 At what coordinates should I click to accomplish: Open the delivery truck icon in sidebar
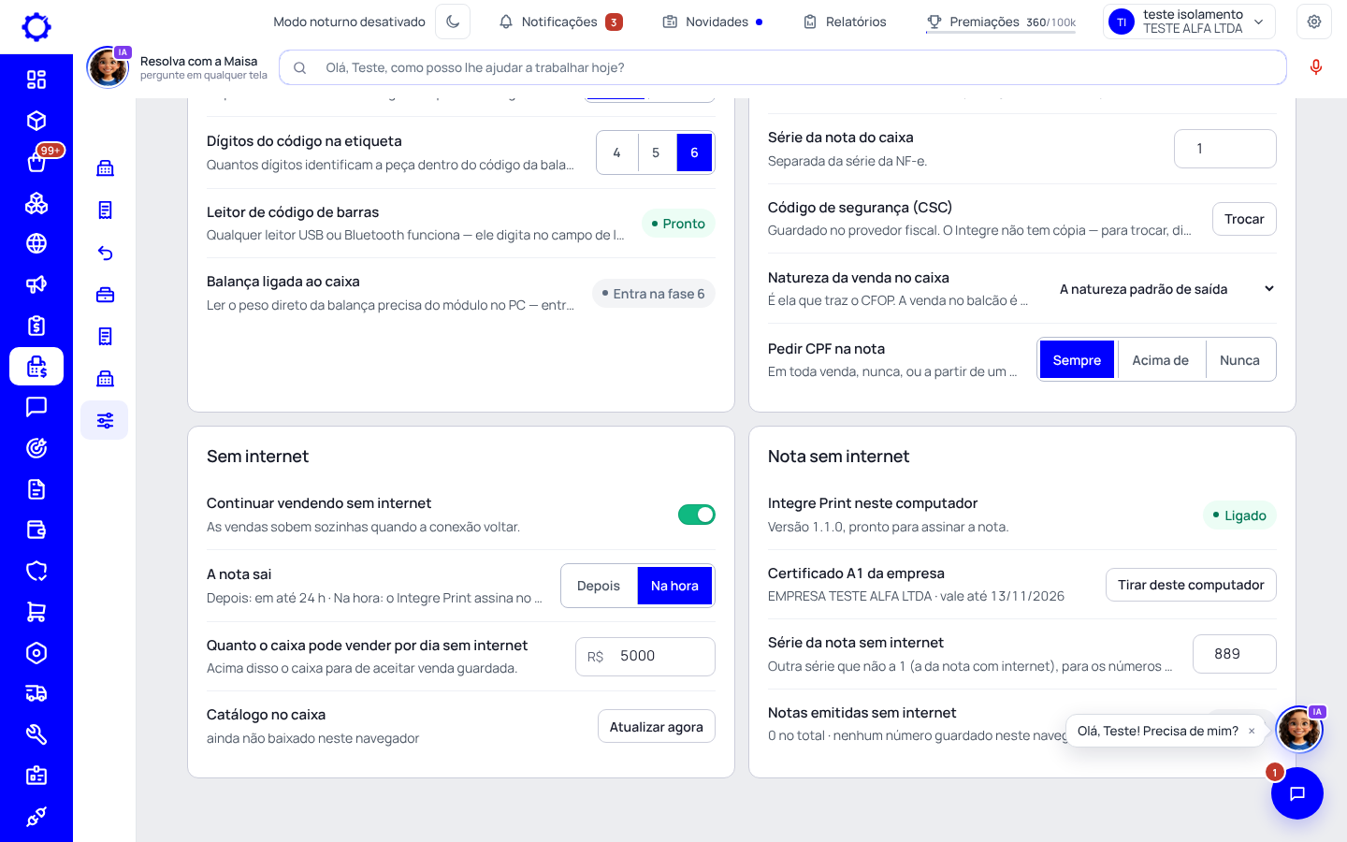(x=36, y=693)
